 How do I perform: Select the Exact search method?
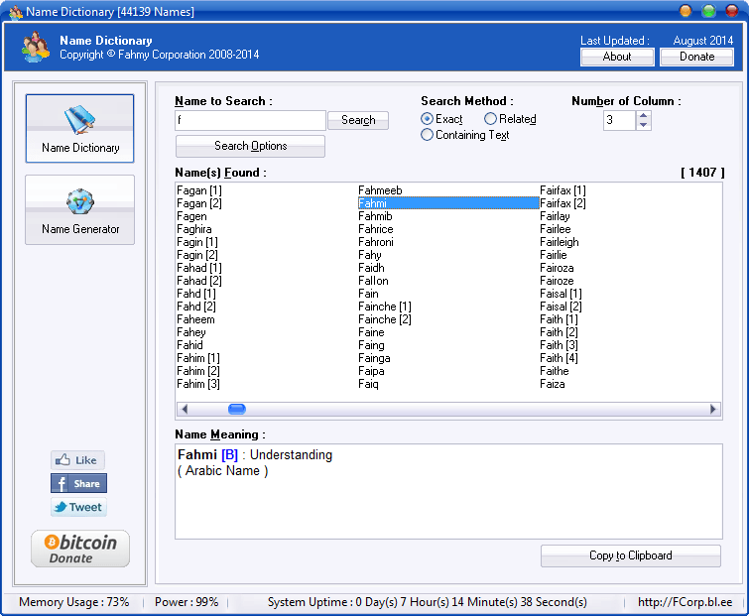[441, 119]
